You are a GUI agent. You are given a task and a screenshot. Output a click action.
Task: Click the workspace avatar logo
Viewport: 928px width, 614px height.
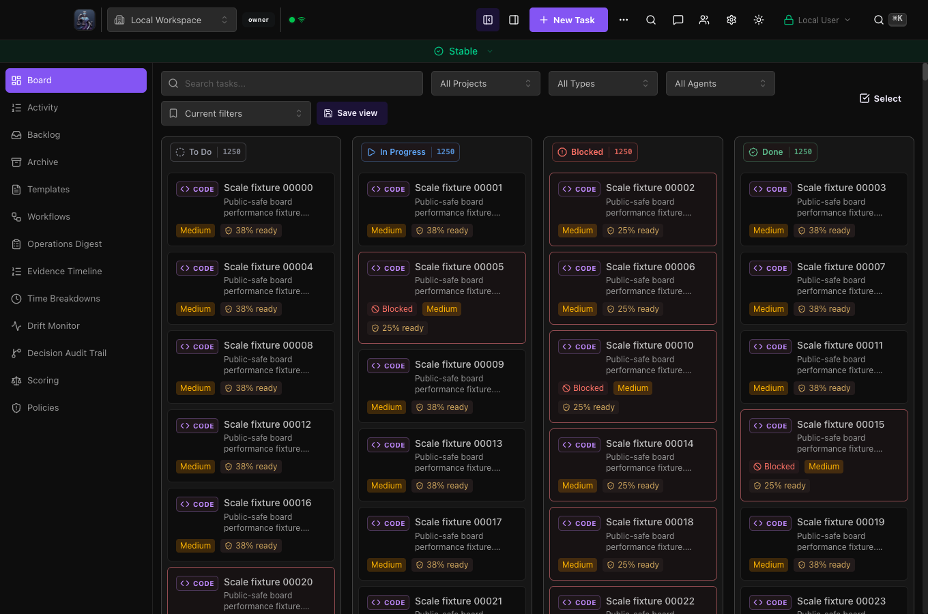85,20
